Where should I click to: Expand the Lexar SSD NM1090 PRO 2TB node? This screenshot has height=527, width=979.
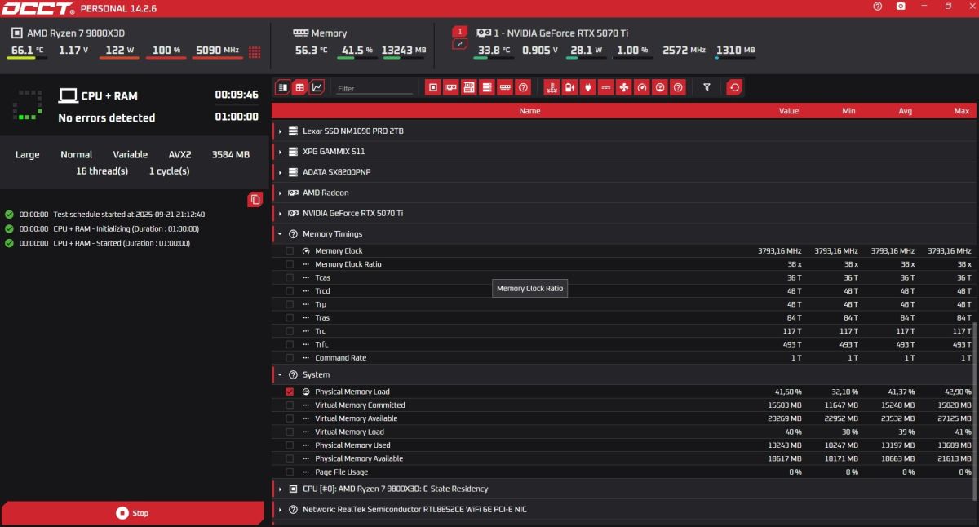[x=280, y=131]
